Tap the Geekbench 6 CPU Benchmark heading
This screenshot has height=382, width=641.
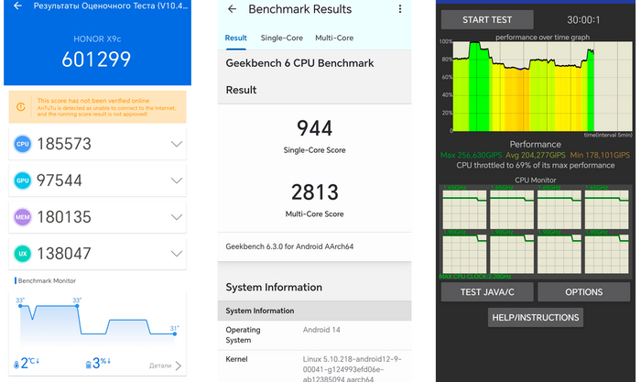click(299, 63)
